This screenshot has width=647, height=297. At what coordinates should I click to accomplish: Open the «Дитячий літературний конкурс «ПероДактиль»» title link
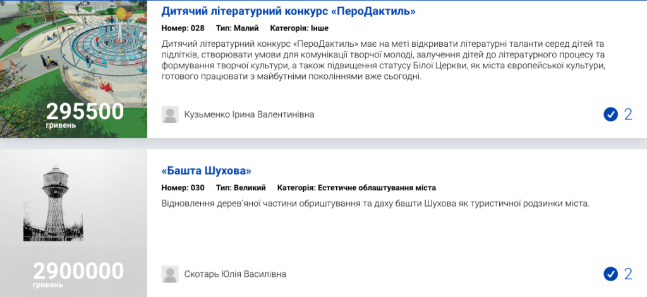[289, 11]
